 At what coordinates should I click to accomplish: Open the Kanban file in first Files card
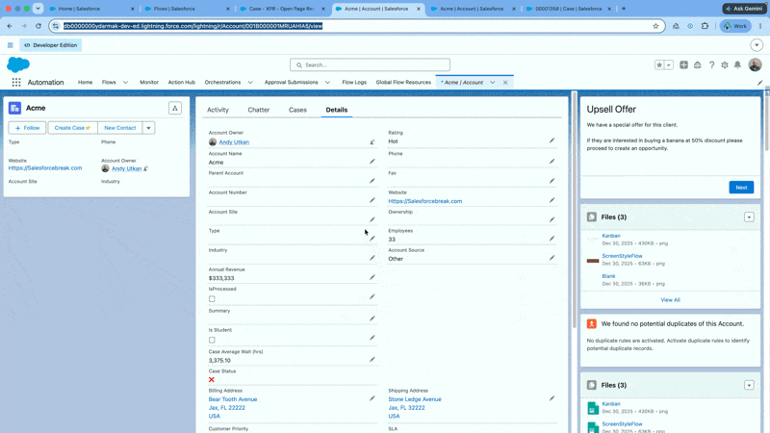(x=611, y=236)
